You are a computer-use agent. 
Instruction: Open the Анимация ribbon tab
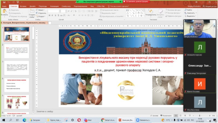[x=54, y=6]
